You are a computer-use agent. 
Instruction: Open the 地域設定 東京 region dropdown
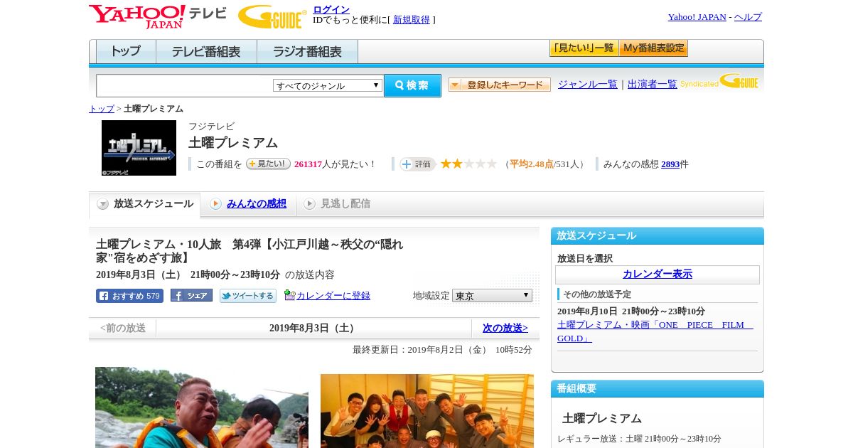492,295
